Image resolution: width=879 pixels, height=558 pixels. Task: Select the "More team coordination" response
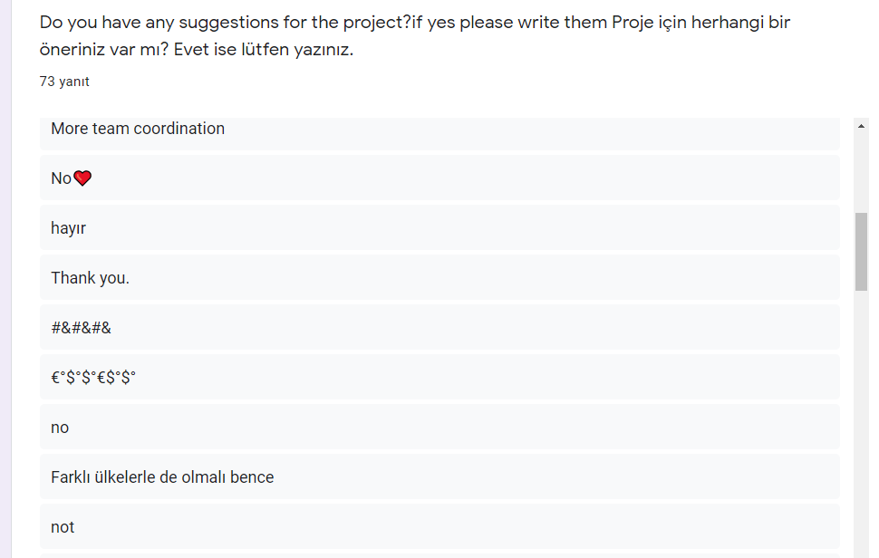point(138,129)
